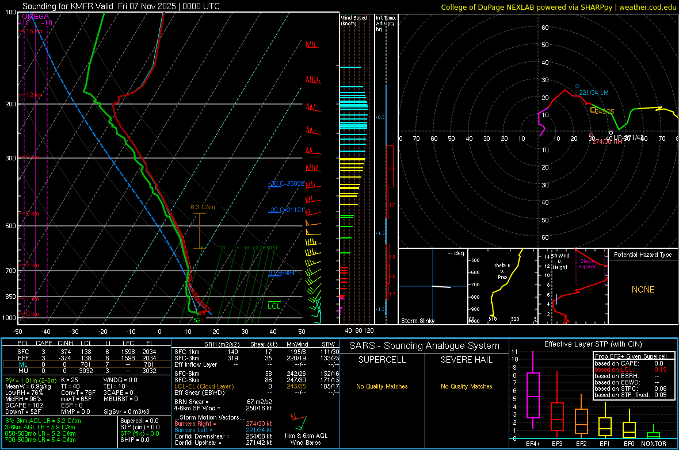The width and height of the screenshot is (679, 450).
Task: Click the 'SEVERE HAIL' SARS column header
Action: pos(466,360)
